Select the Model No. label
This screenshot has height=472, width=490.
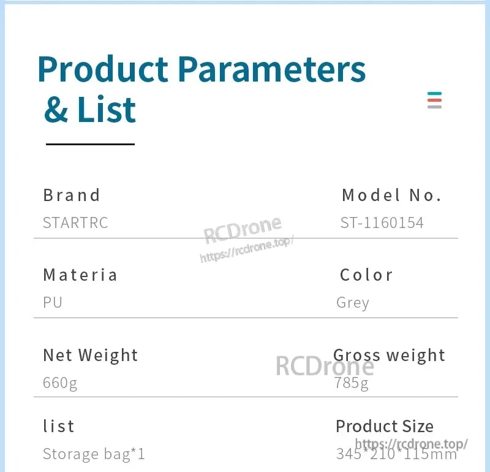(391, 196)
